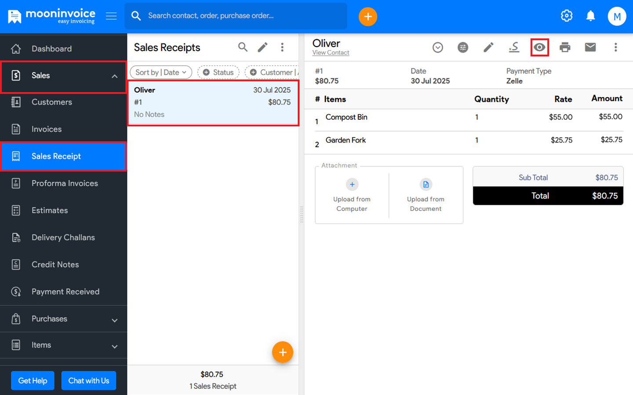Open the settings gear icon
633x395 pixels.
point(567,16)
